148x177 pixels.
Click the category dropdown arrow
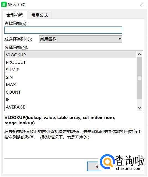(119, 39)
